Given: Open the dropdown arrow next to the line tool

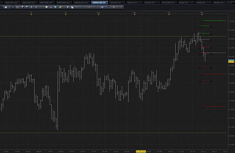Looking at the screenshot, I should pyautogui.click(x=99, y=7).
